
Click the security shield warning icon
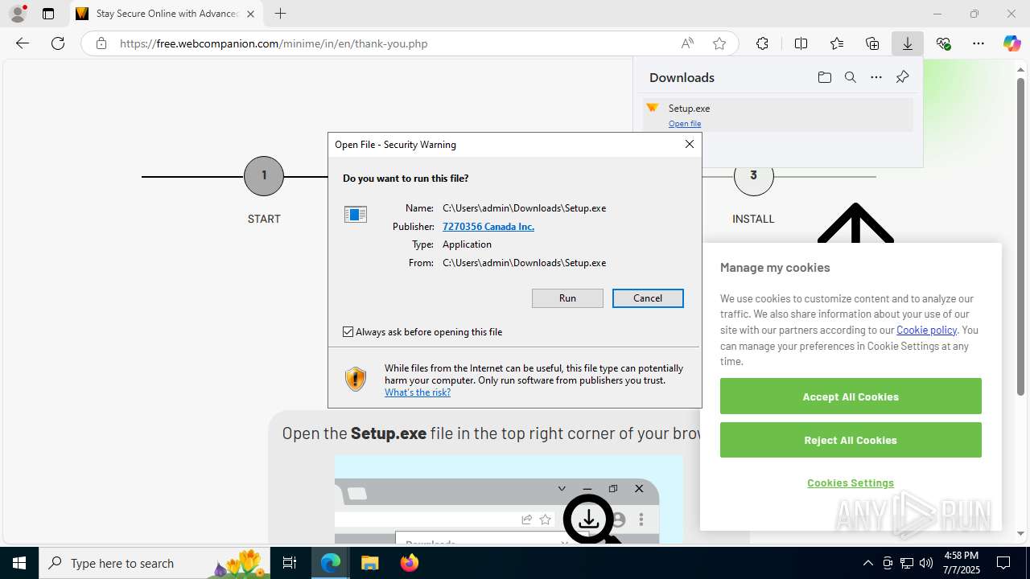click(x=356, y=379)
